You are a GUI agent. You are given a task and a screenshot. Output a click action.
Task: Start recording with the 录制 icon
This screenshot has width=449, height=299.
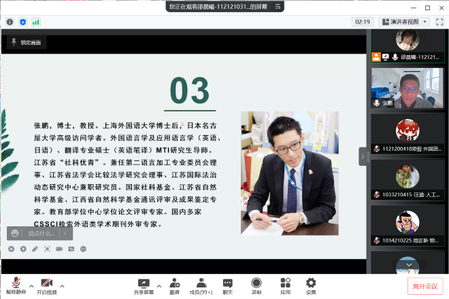tap(256, 283)
